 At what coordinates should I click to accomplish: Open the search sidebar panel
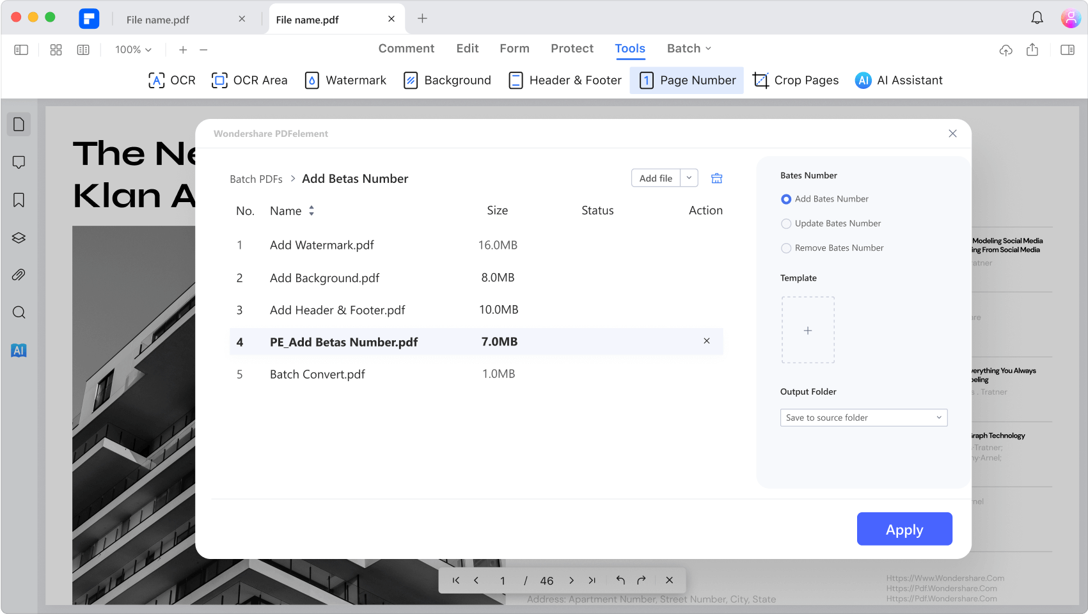click(19, 313)
